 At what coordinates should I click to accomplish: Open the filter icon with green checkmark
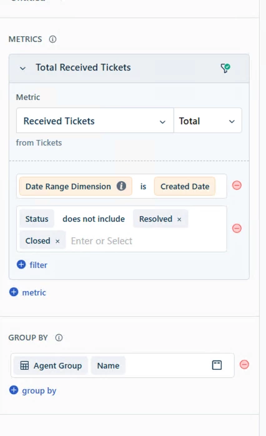pos(225,67)
